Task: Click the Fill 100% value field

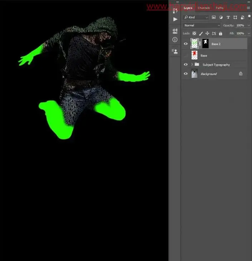Action: [x=240, y=33]
